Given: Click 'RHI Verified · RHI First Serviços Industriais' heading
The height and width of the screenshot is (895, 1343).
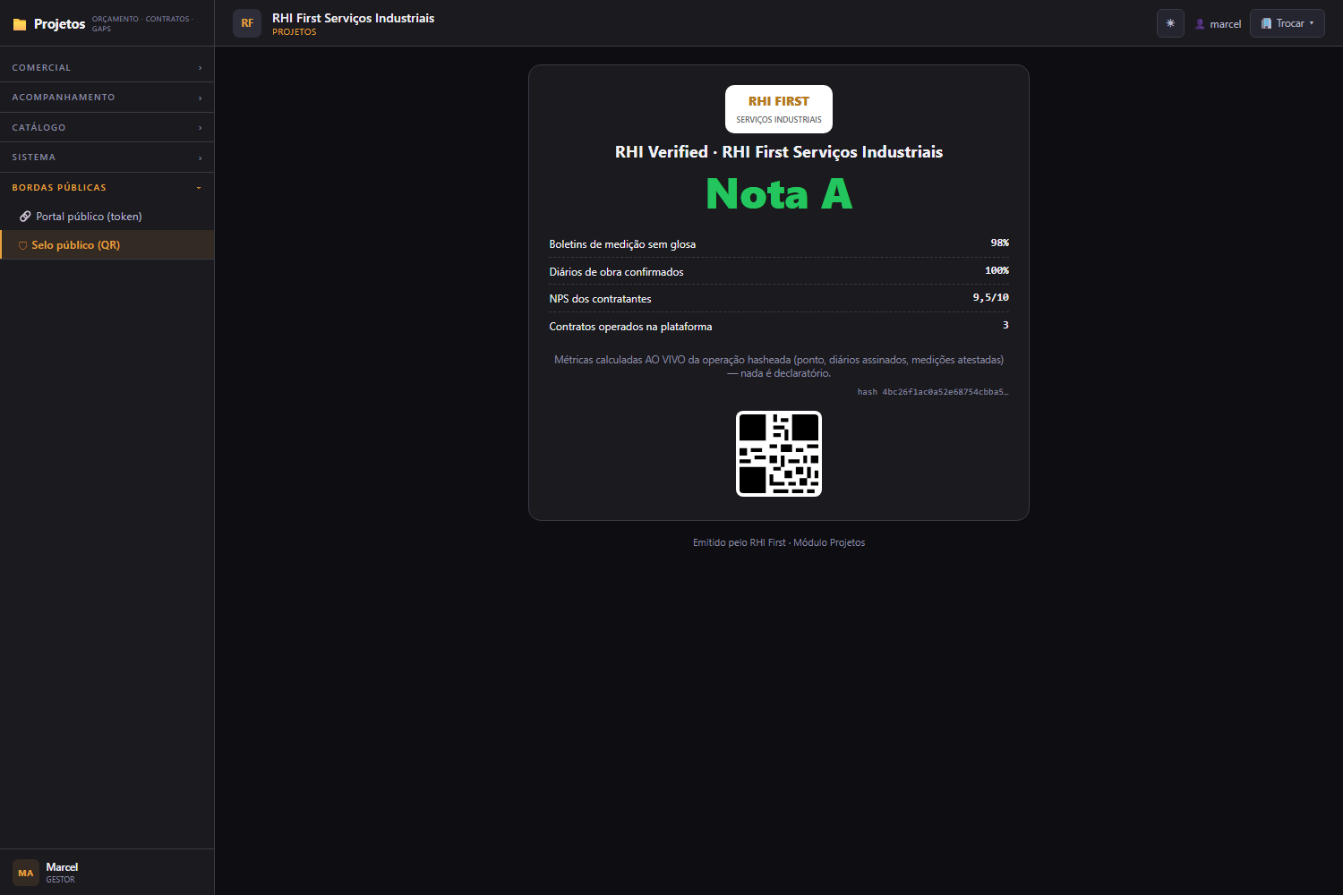Looking at the screenshot, I should (779, 152).
